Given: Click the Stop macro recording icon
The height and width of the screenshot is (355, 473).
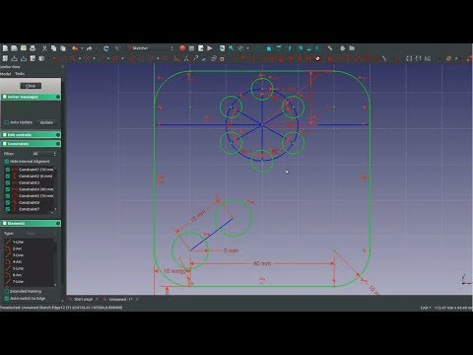Looking at the screenshot, I should (x=191, y=48).
